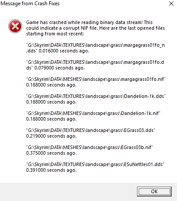
Task: Click the margagrass01fo_n.dds file path
Action: tap(95, 48)
